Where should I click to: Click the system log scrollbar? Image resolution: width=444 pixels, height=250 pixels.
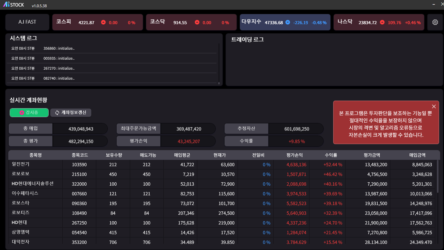219,64
